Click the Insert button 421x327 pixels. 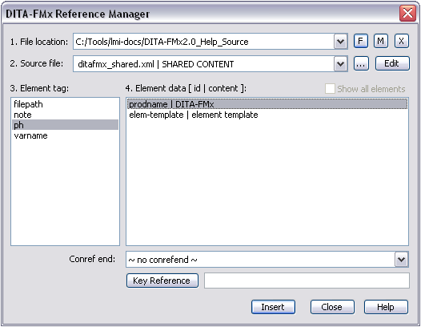tap(273, 307)
